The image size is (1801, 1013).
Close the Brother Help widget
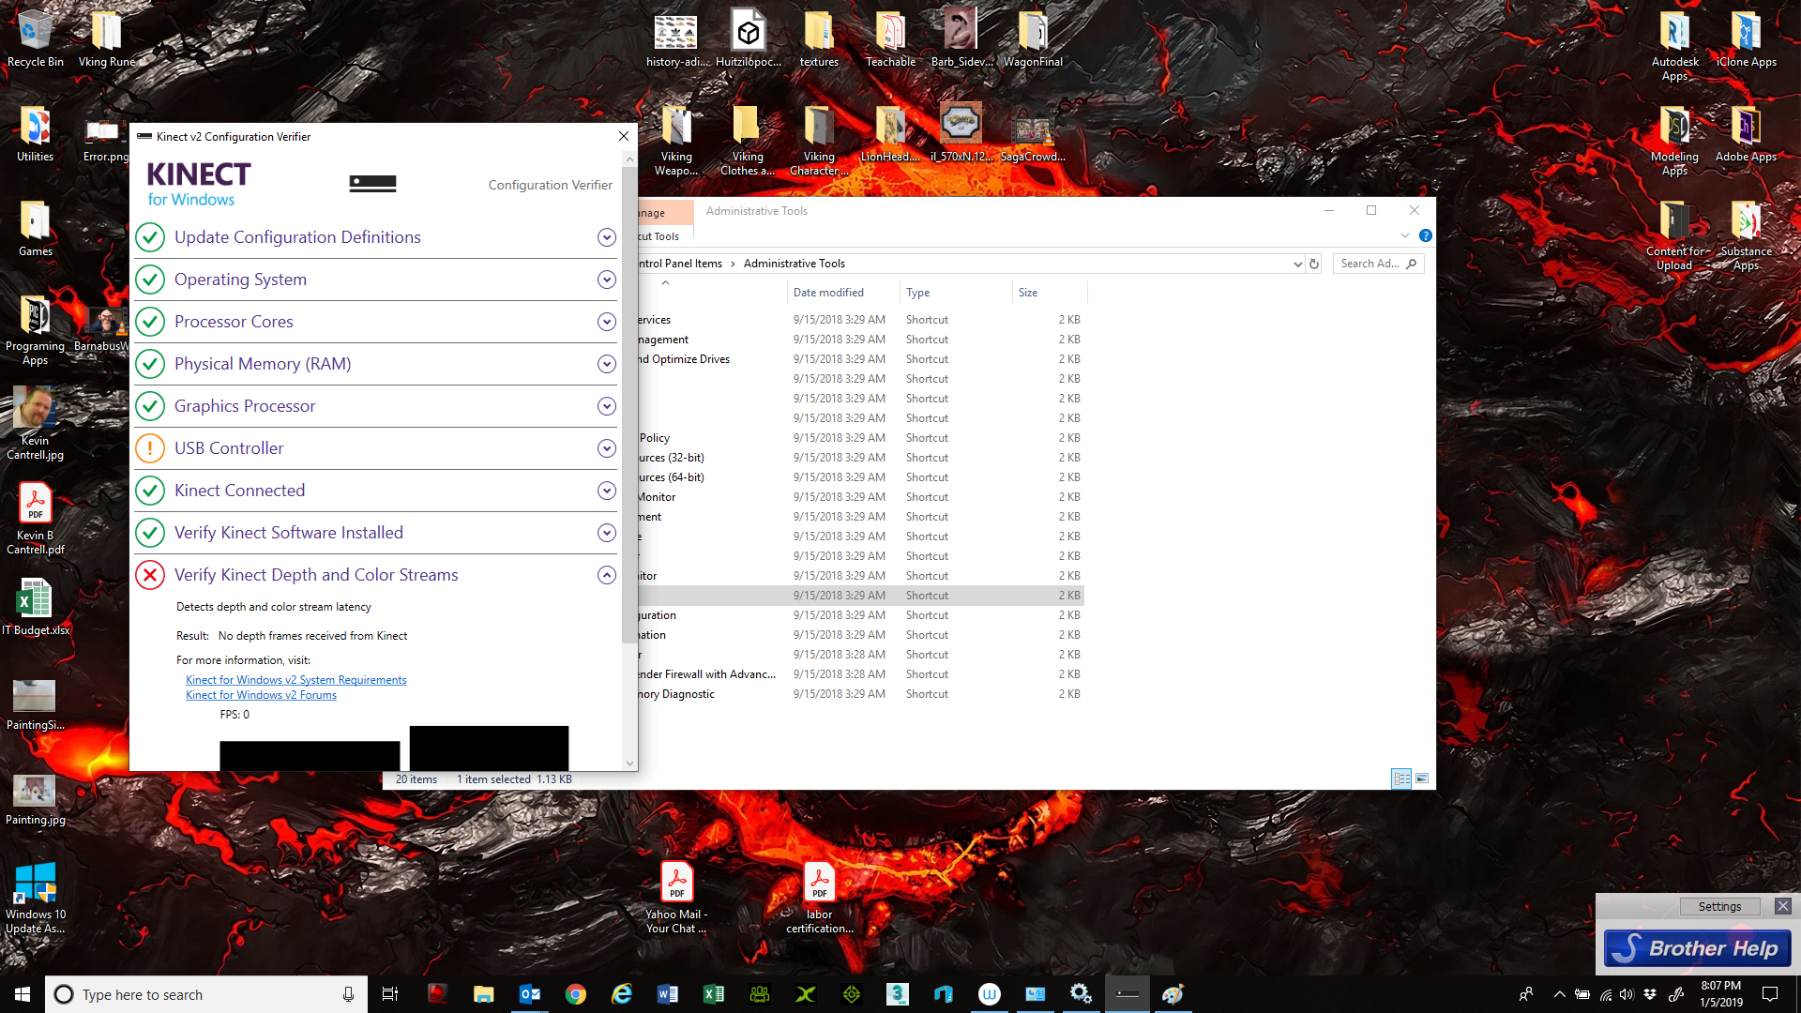click(x=1782, y=906)
